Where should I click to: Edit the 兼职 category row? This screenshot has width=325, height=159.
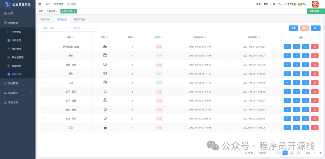tap(305, 56)
